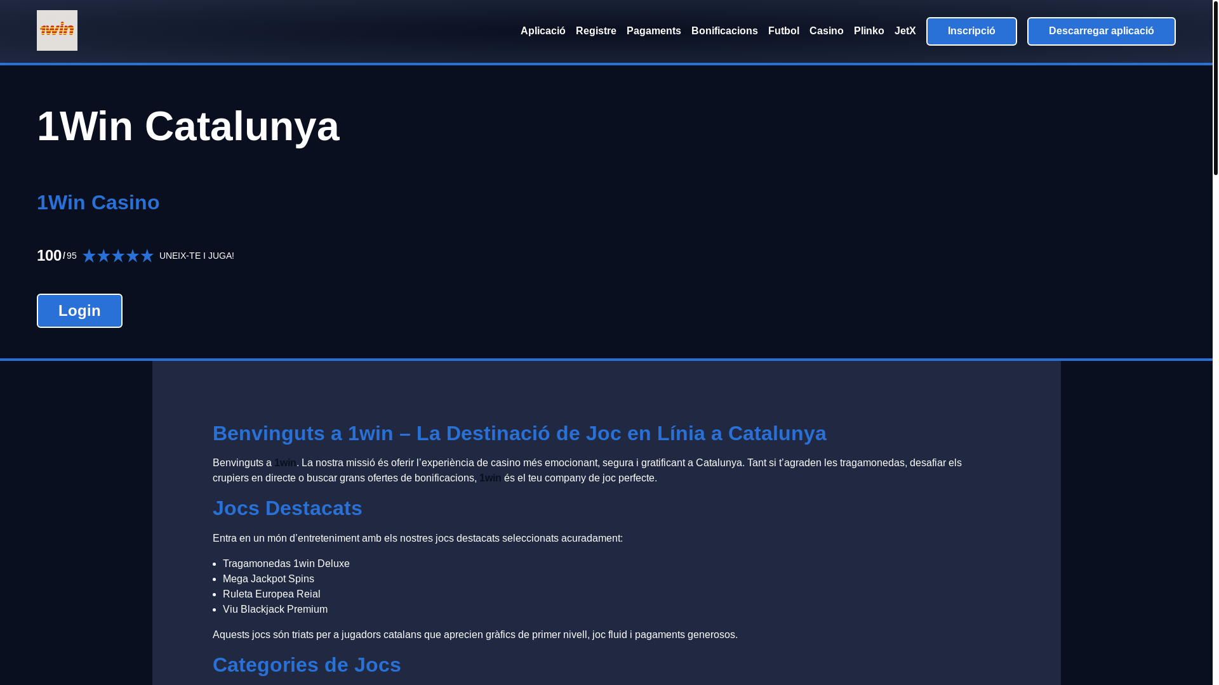Viewport: 1219px width, 685px height.
Task: Click the '100' rating score
Action: (49, 256)
